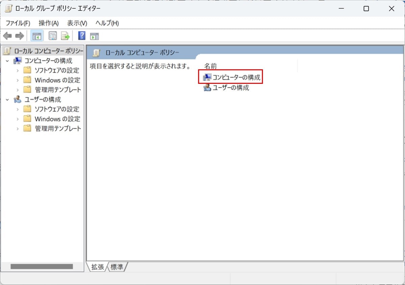The width and height of the screenshot is (405, 285).
Task: Click the scroll icon in title bar
Action: pyautogui.click(x=8, y=9)
